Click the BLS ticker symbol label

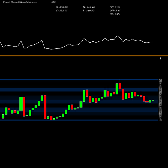pos(53,2)
